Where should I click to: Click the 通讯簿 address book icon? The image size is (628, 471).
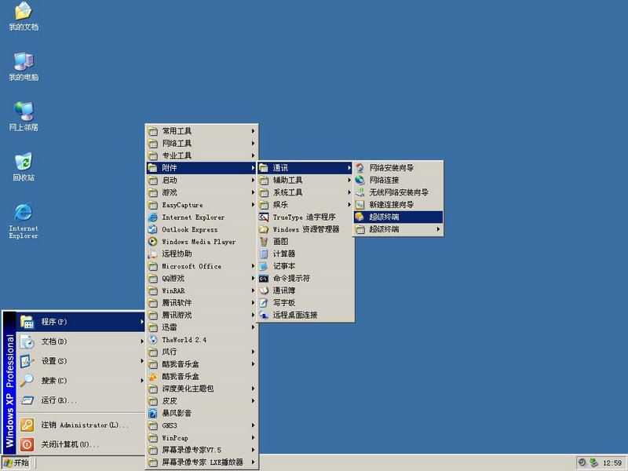click(264, 290)
